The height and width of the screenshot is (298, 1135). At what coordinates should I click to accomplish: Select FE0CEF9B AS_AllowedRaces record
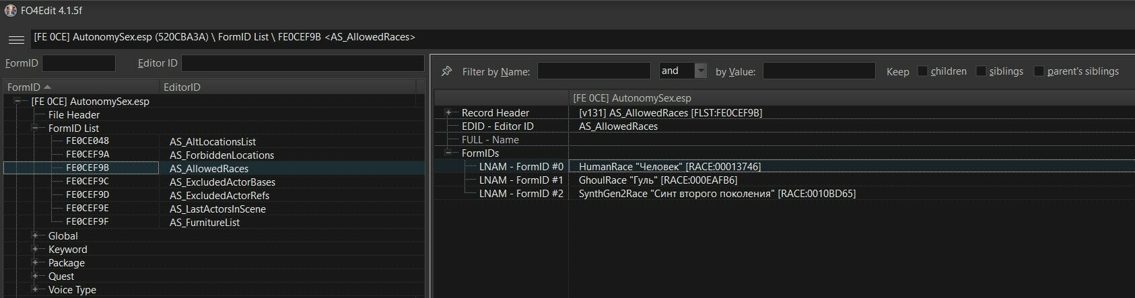(214, 169)
